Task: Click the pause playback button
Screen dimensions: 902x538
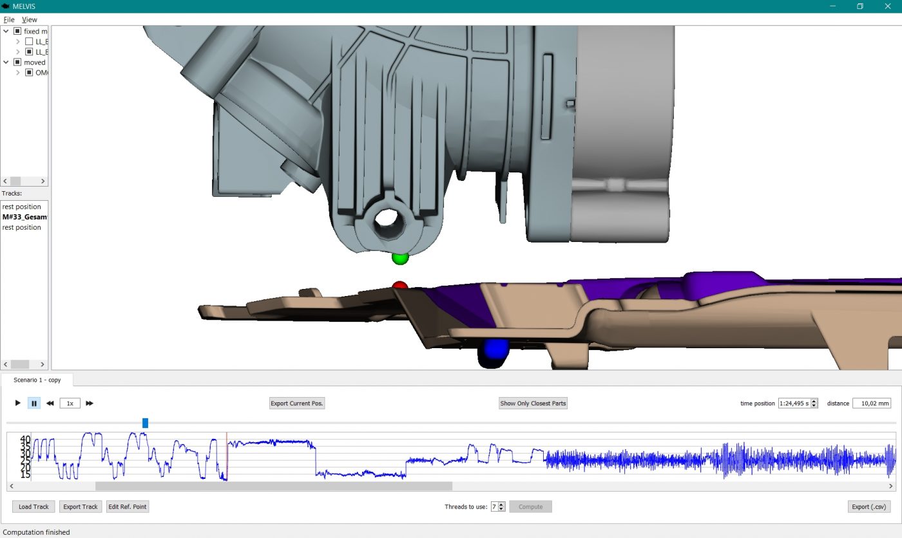Action: tap(34, 403)
